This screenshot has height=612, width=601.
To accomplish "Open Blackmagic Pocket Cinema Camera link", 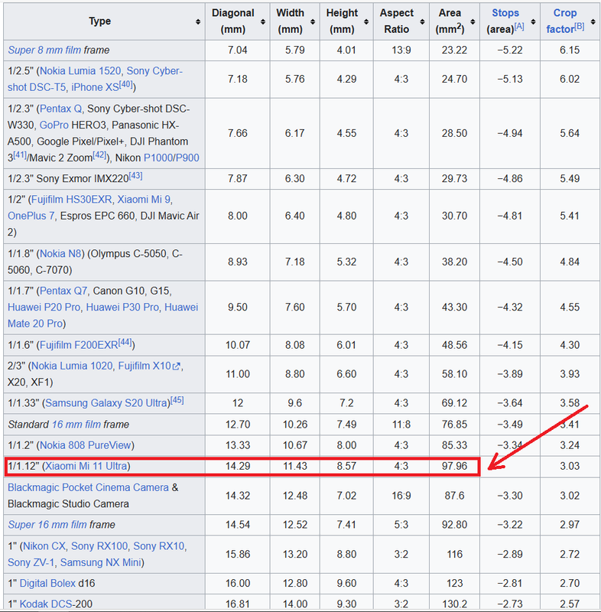I will tap(88, 487).
